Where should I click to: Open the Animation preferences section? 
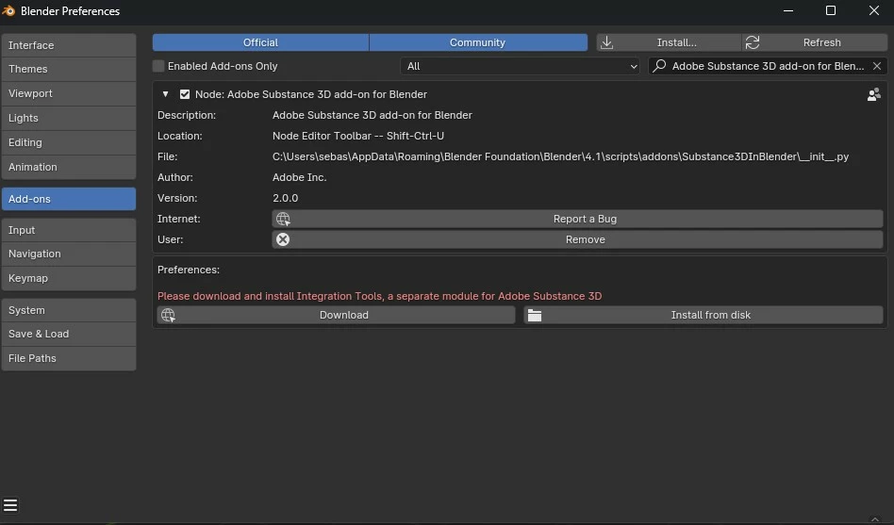pyautogui.click(x=69, y=167)
